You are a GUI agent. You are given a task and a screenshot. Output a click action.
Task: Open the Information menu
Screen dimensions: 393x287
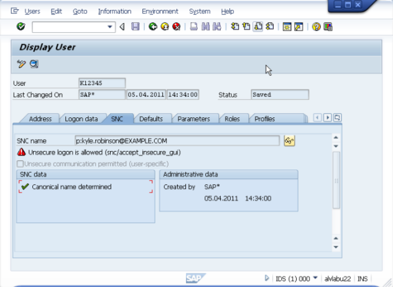point(114,11)
